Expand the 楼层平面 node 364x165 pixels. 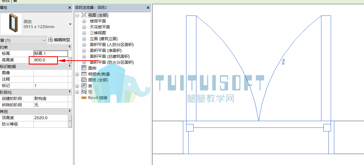click(84, 21)
